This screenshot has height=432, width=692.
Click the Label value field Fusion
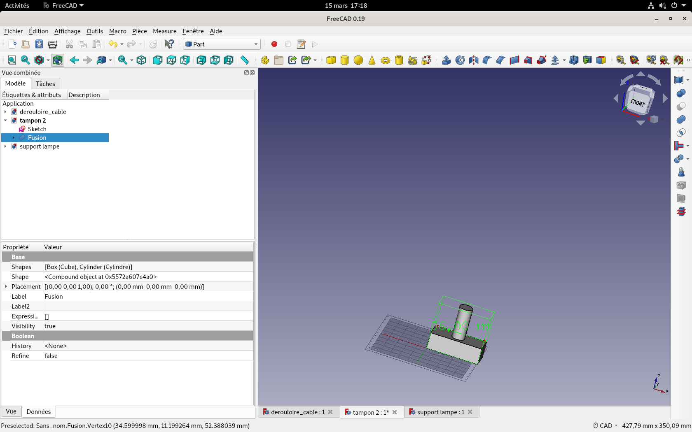pyautogui.click(x=148, y=297)
